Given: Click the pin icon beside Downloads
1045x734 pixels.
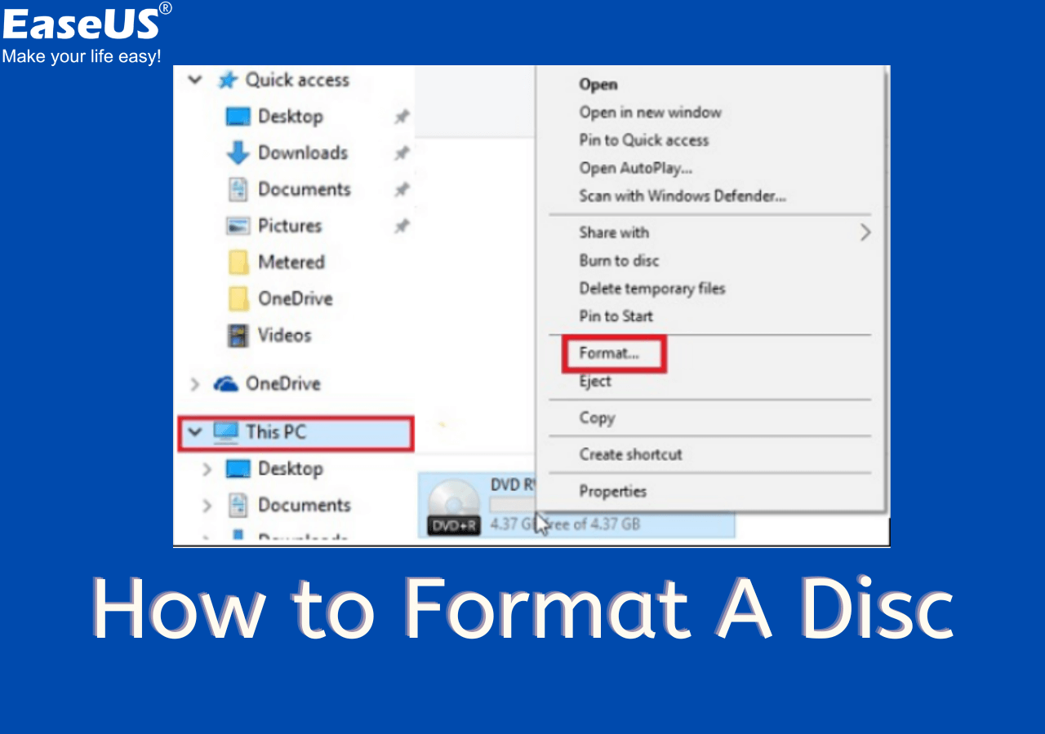Looking at the screenshot, I should (401, 153).
